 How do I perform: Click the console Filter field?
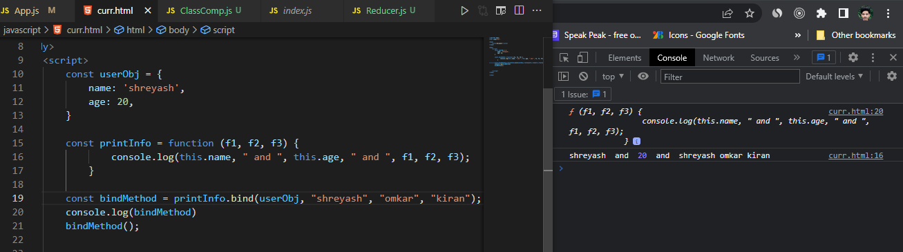(x=730, y=77)
